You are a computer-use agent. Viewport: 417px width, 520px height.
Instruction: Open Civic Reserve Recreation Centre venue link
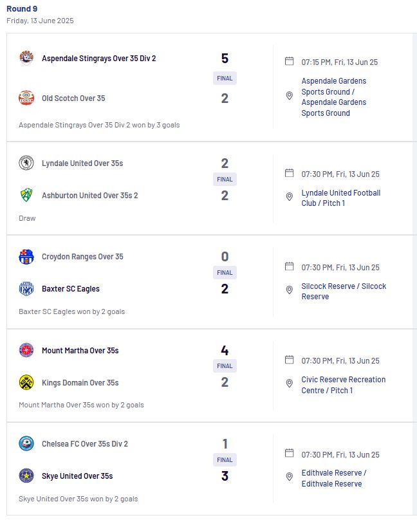point(344,385)
